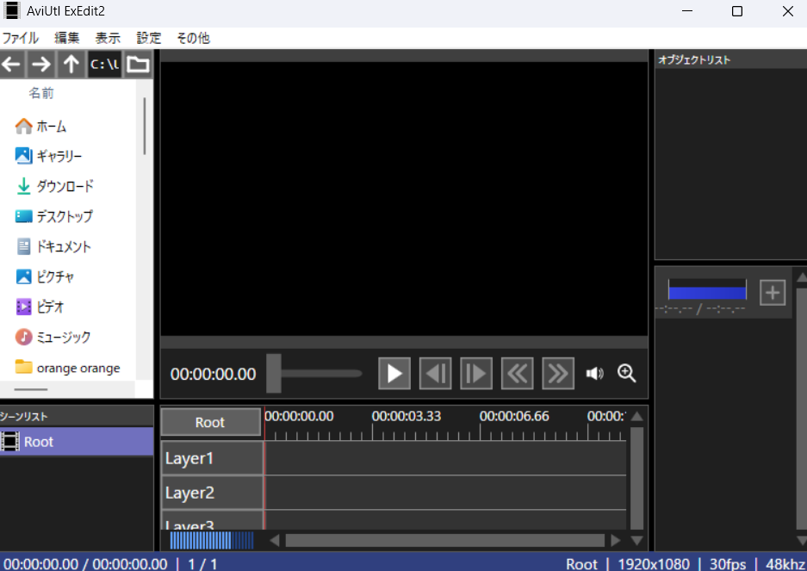807x571 pixels.
Task: Jump backward with double-arrow button
Action: click(518, 373)
